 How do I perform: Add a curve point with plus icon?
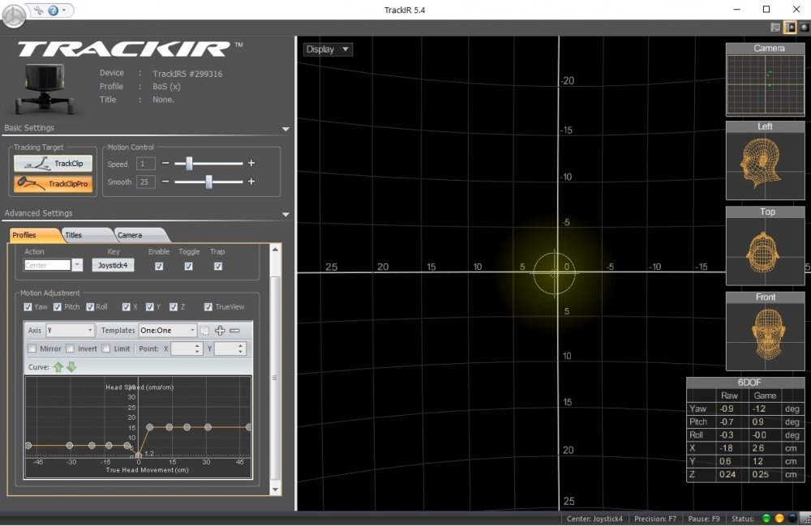pos(220,331)
